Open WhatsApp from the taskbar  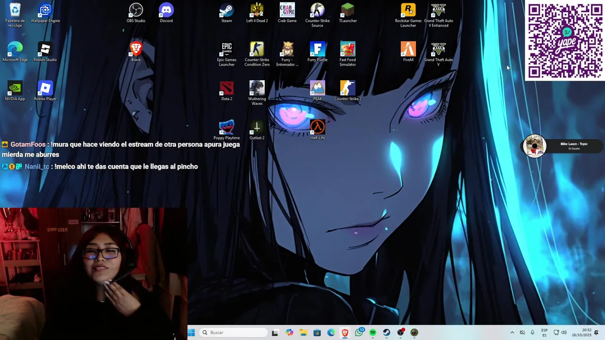coord(359,332)
